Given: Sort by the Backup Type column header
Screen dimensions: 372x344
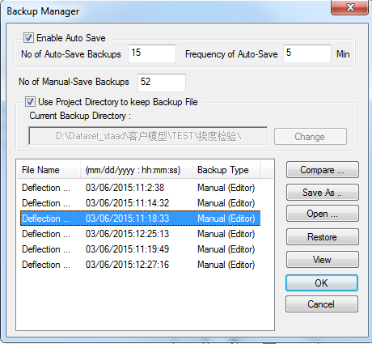Looking at the screenshot, I should tap(226, 170).
